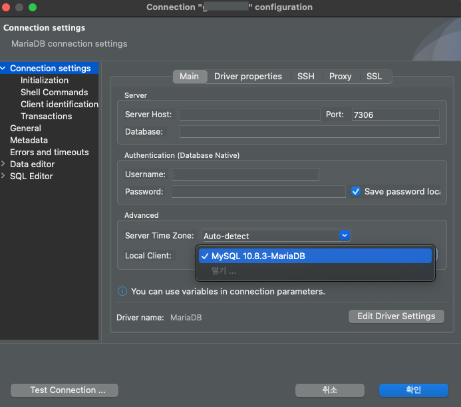Open the SSL tab
461x407 pixels.
point(374,77)
